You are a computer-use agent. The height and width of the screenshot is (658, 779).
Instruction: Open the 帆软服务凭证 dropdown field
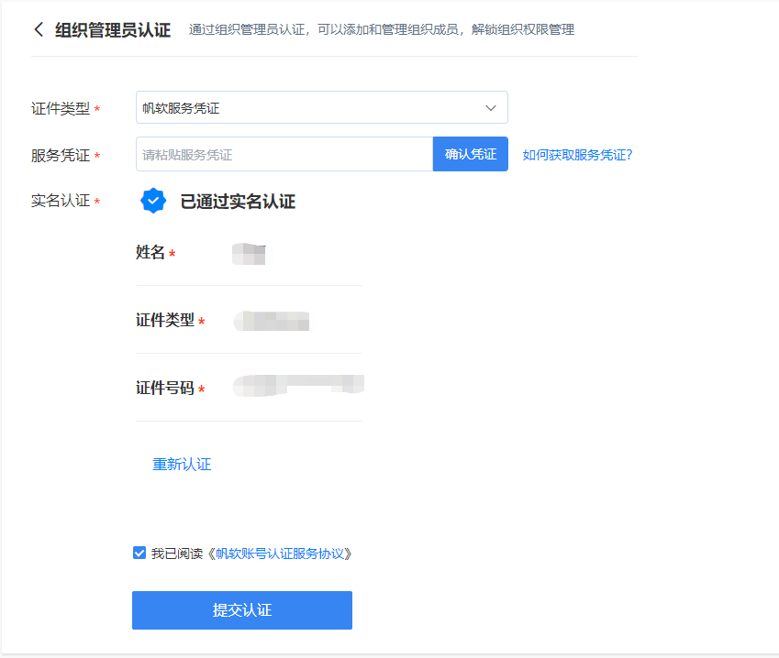tap(312, 108)
